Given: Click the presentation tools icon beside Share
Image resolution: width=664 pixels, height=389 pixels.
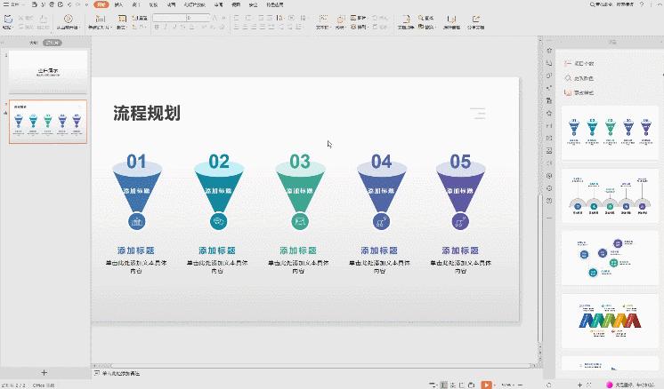Looking at the screenshot, I should [452, 19].
